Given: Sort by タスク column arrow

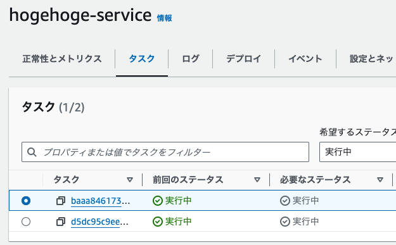Looking at the screenshot, I should tap(130, 180).
